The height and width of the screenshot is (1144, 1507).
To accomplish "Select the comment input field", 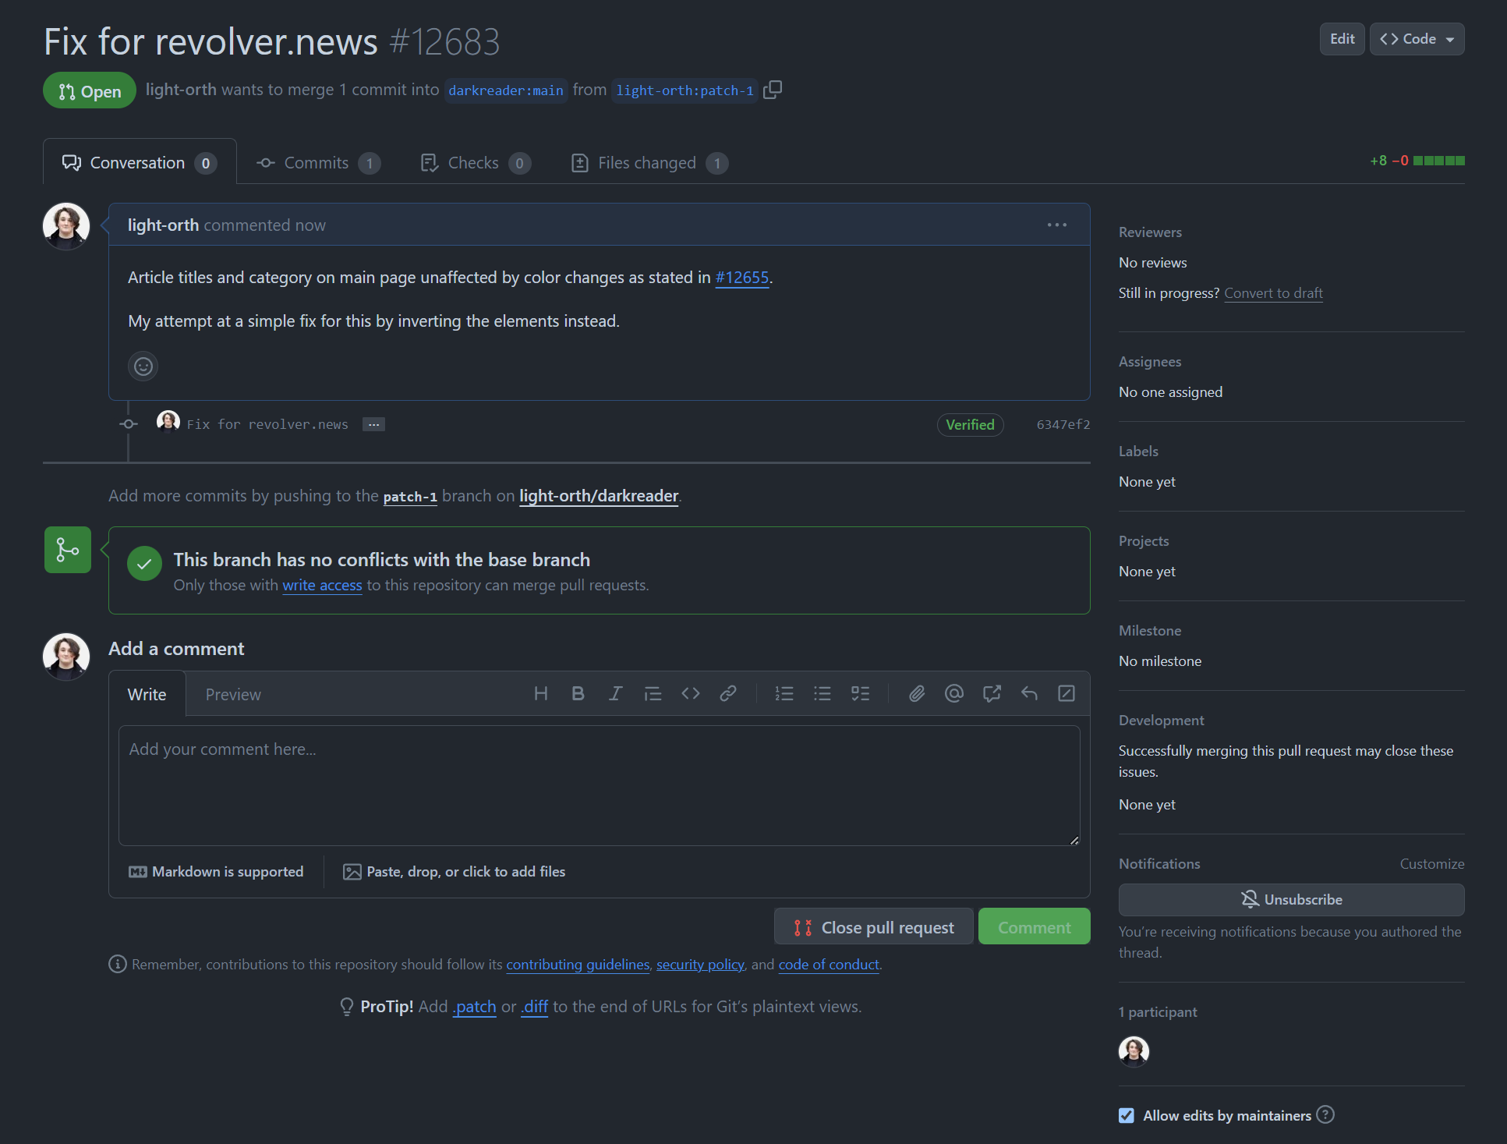I will tap(600, 782).
